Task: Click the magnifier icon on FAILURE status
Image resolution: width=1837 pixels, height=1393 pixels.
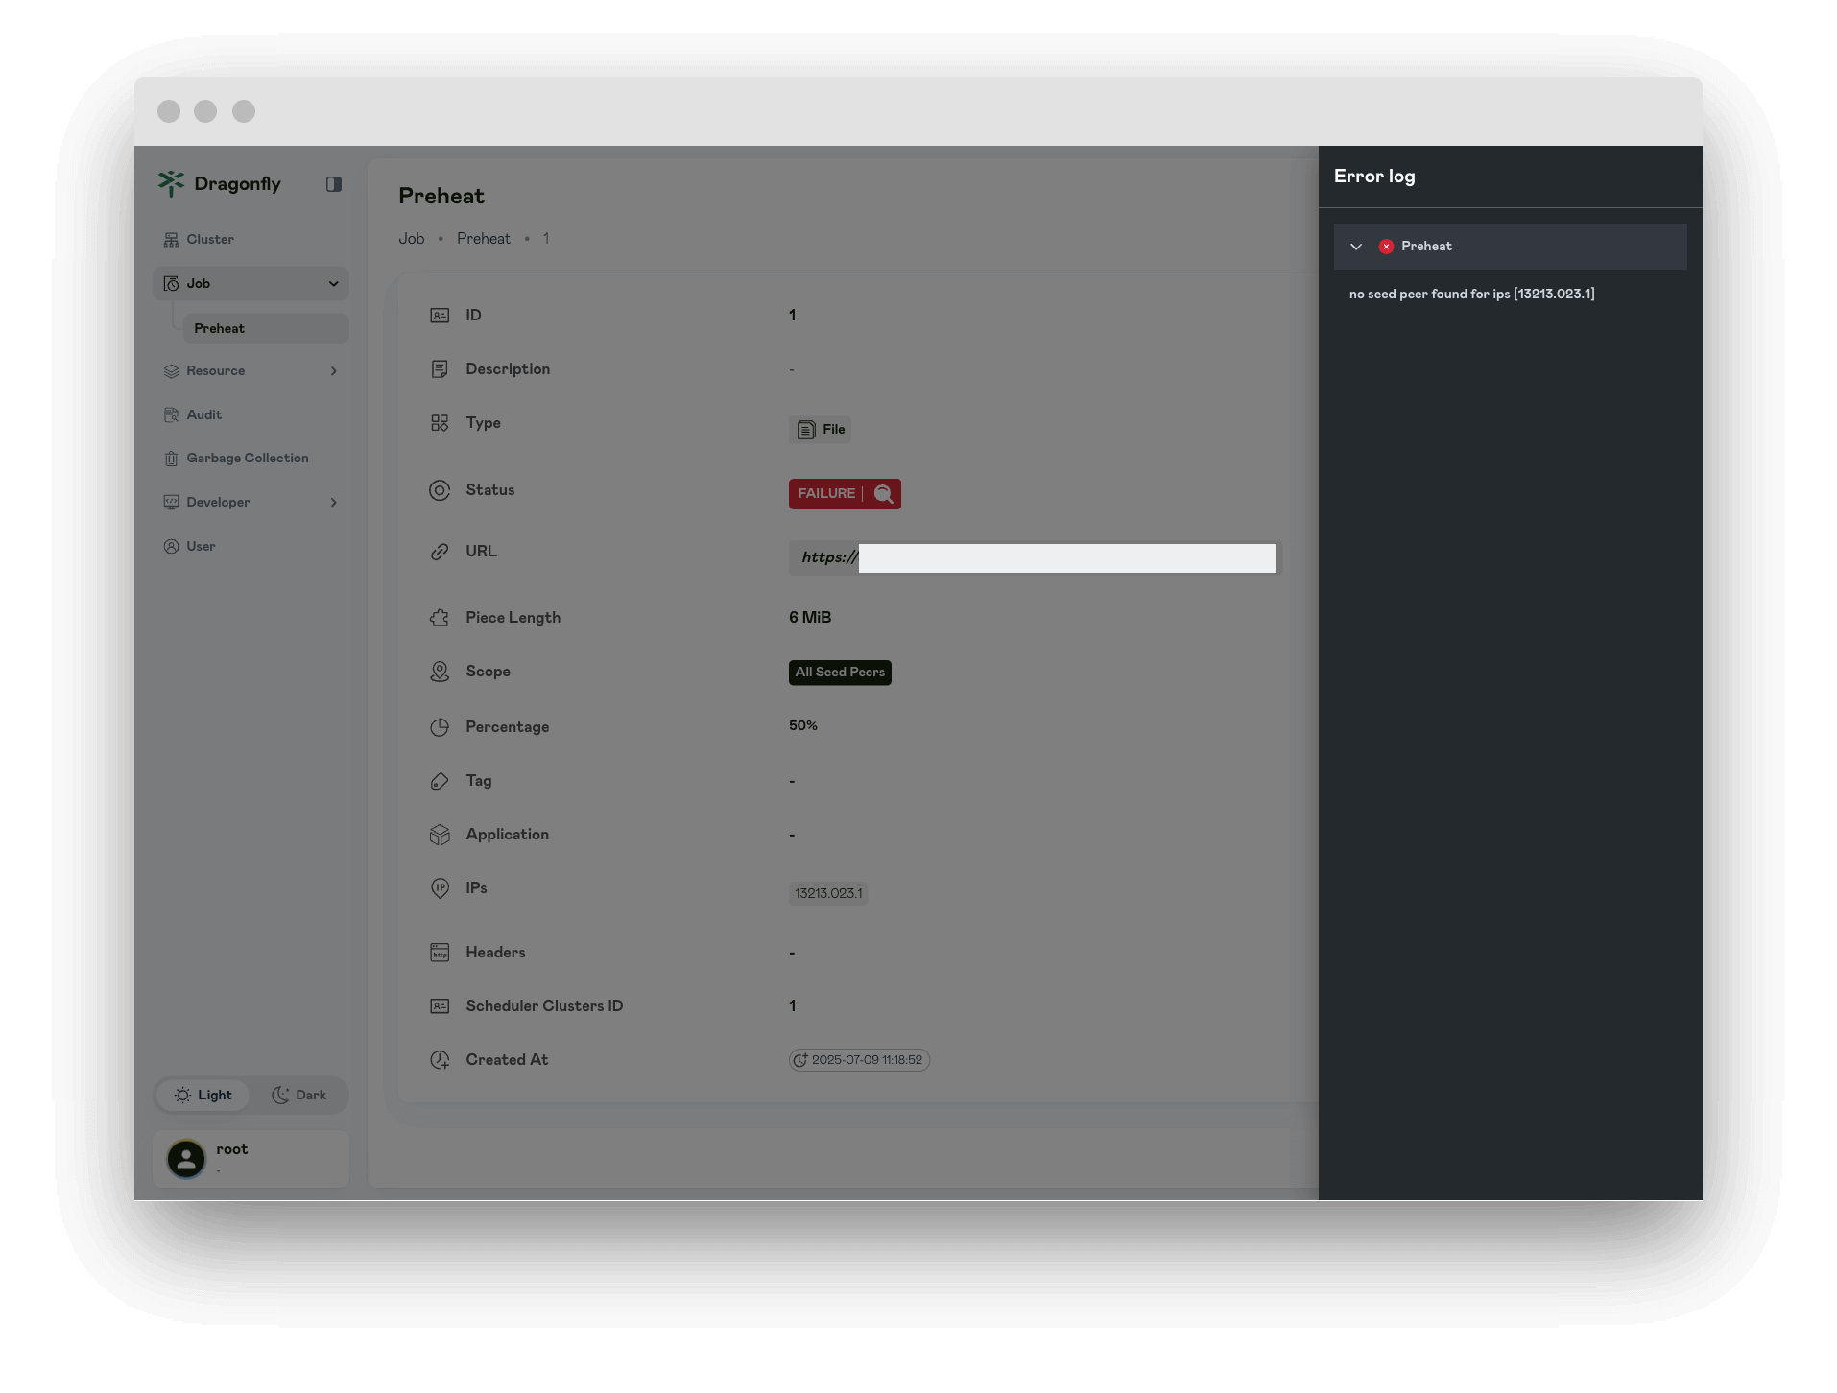Action: tap(884, 494)
